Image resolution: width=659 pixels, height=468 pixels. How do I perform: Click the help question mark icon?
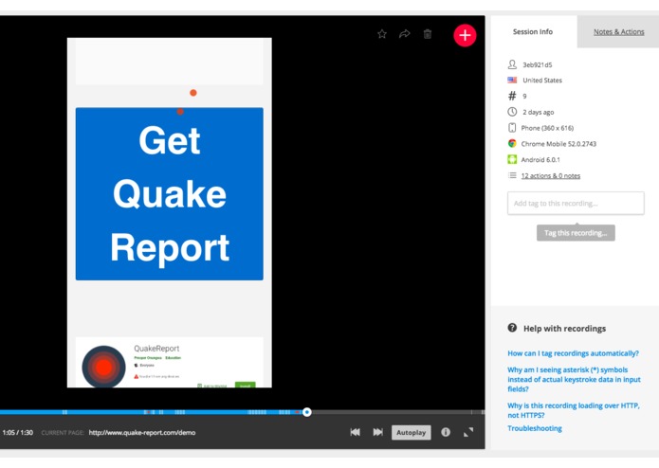coord(512,328)
